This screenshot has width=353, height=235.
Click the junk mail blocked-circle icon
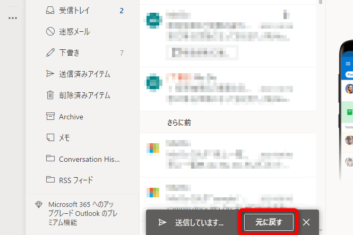coord(50,31)
